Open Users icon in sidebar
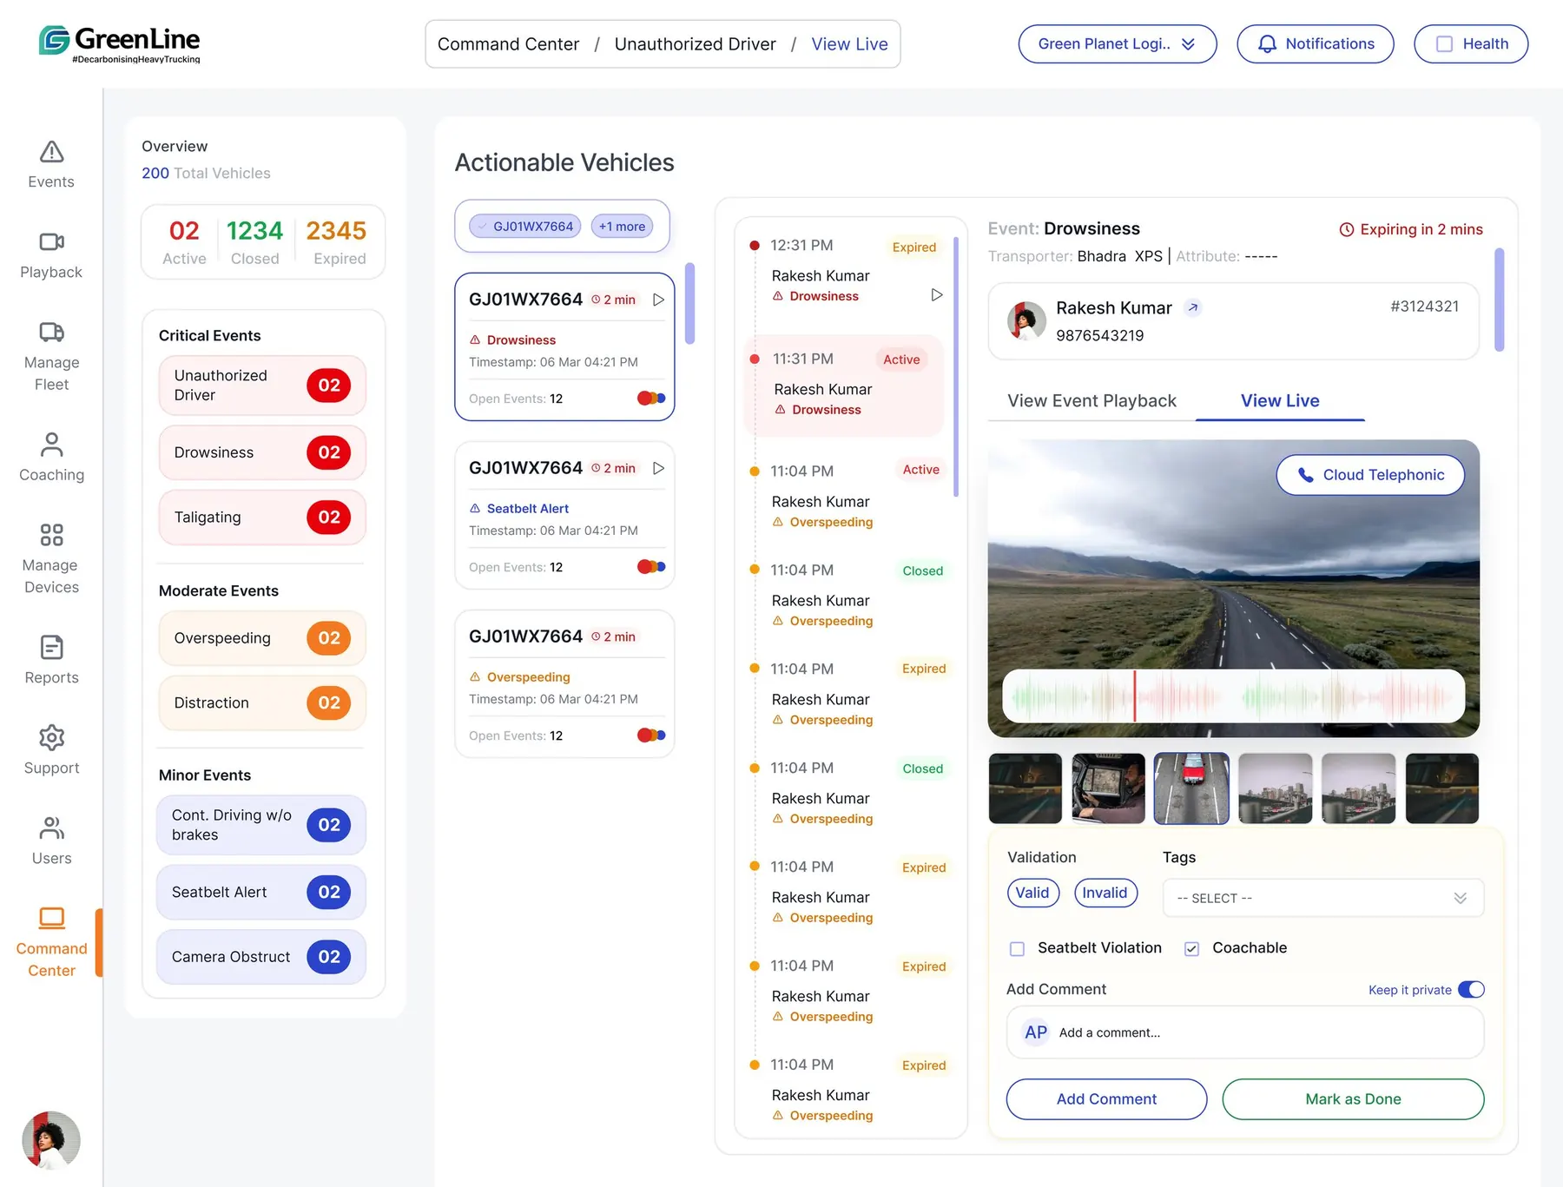 tap(52, 828)
